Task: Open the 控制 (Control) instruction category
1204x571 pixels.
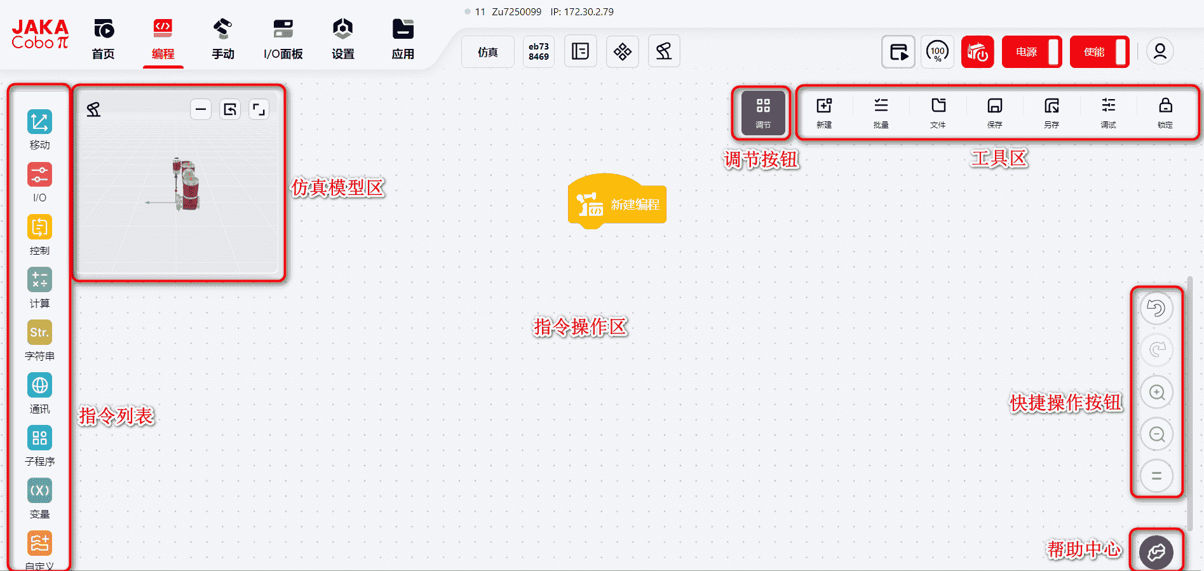Action: click(39, 228)
